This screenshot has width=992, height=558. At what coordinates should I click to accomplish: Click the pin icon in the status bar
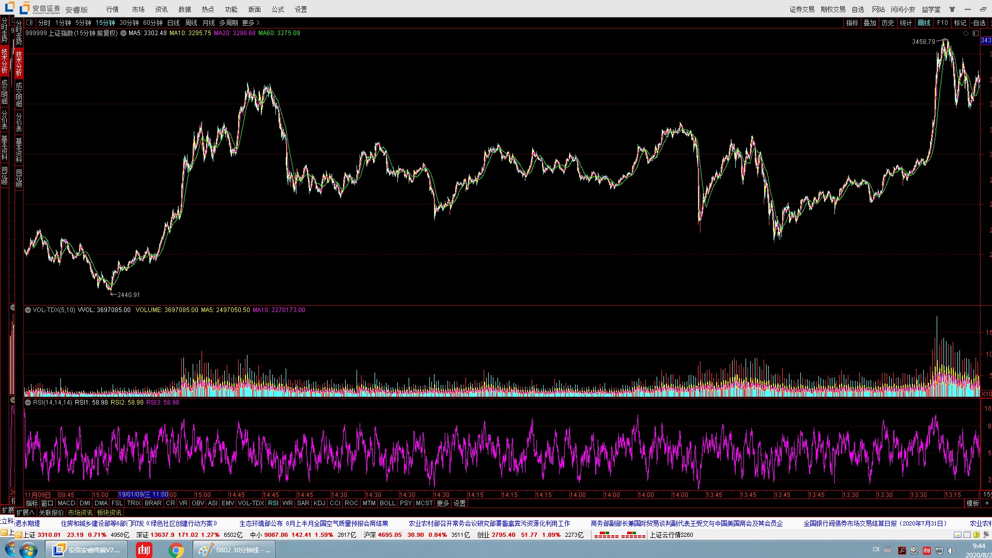[x=986, y=535]
